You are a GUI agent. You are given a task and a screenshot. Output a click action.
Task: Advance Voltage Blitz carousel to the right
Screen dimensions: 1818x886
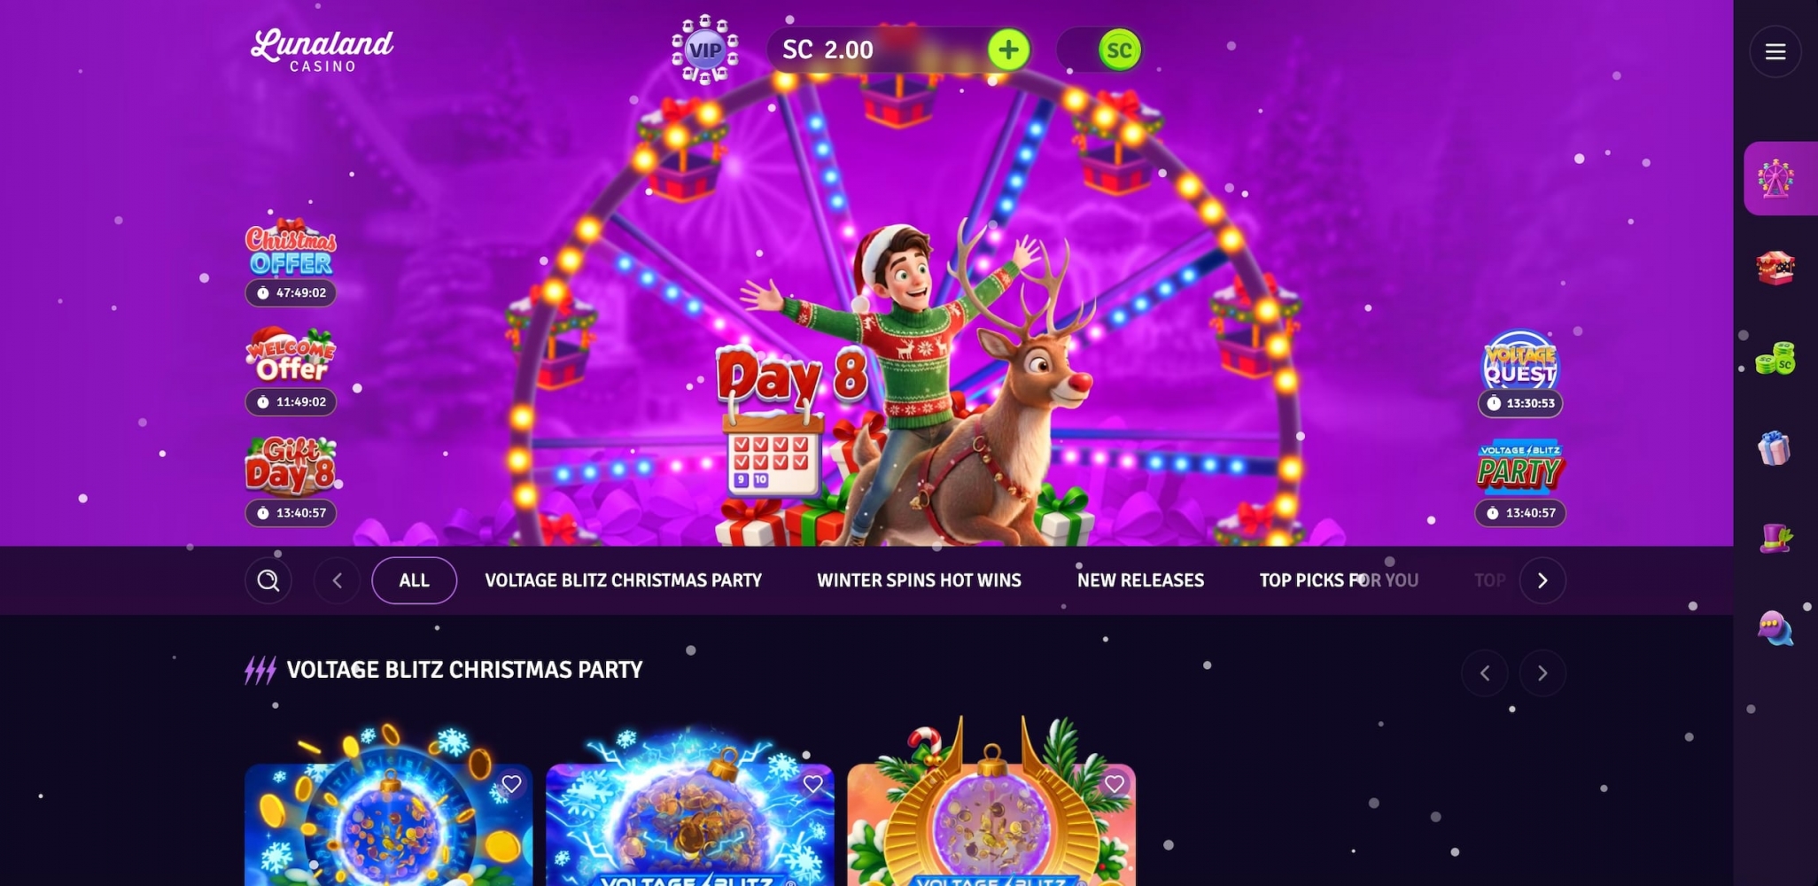coord(1542,673)
